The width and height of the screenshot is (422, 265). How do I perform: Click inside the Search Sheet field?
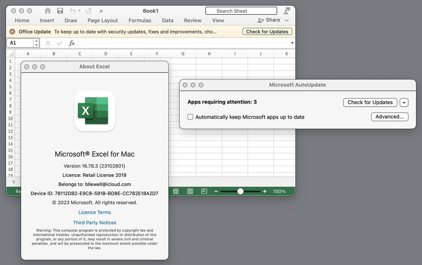click(x=241, y=11)
